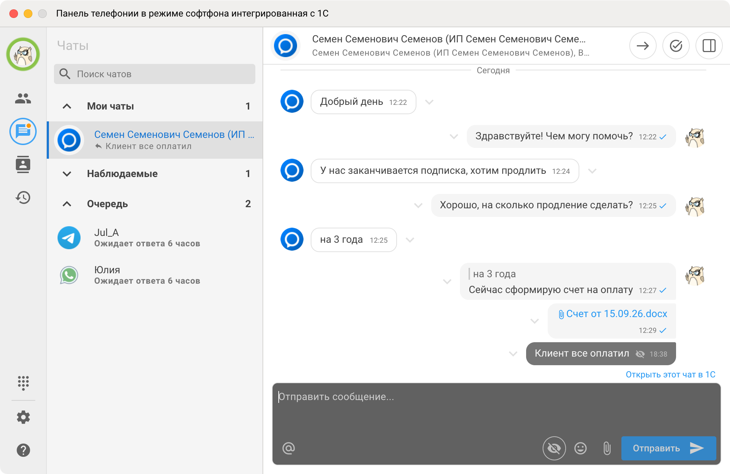Open chevron next to подписка message

point(592,171)
